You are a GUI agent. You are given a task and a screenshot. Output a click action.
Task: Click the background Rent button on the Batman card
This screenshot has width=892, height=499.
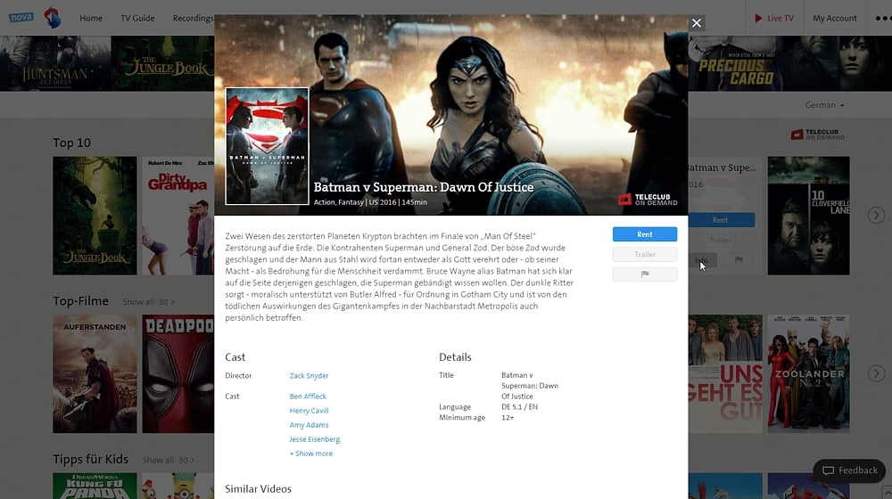(720, 220)
